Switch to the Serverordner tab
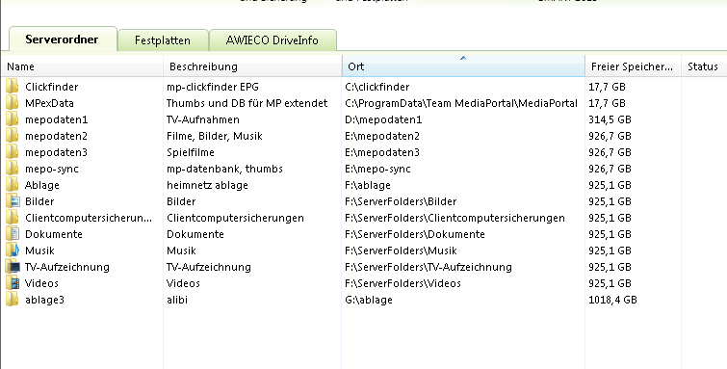The height and width of the screenshot is (369, 727). click(63, 40)
